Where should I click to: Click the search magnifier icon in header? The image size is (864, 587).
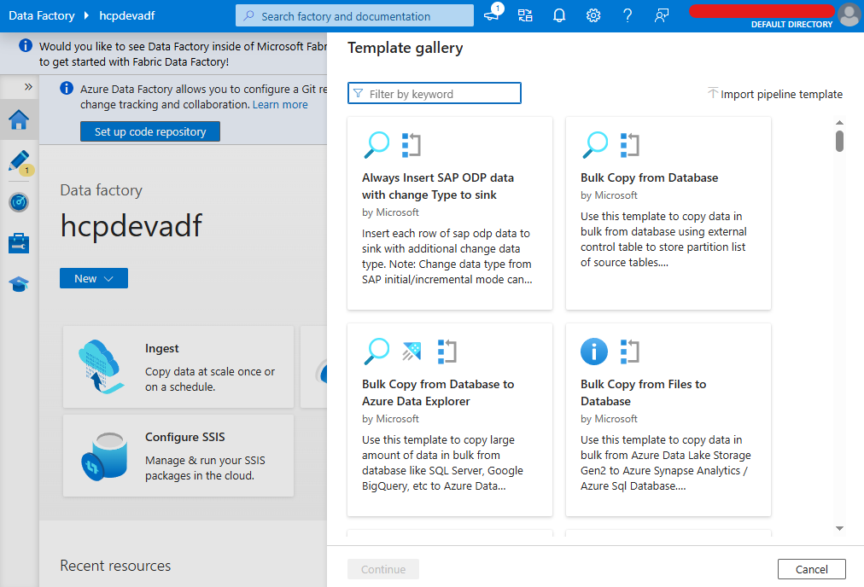[249, 16]
